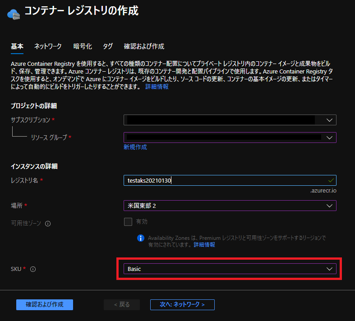Click the レジストリ名 input field
Screen dimensions: 355x321
(230, 180)
